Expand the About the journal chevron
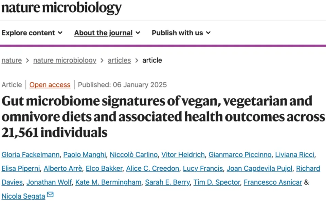326x201 pixels. [x=138, y=33]
